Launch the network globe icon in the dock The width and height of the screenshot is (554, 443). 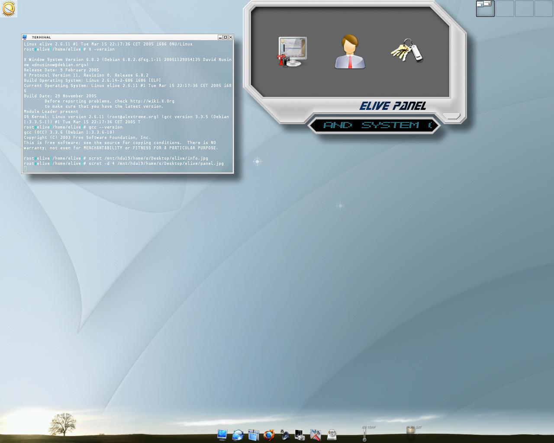tap(238, 435)
